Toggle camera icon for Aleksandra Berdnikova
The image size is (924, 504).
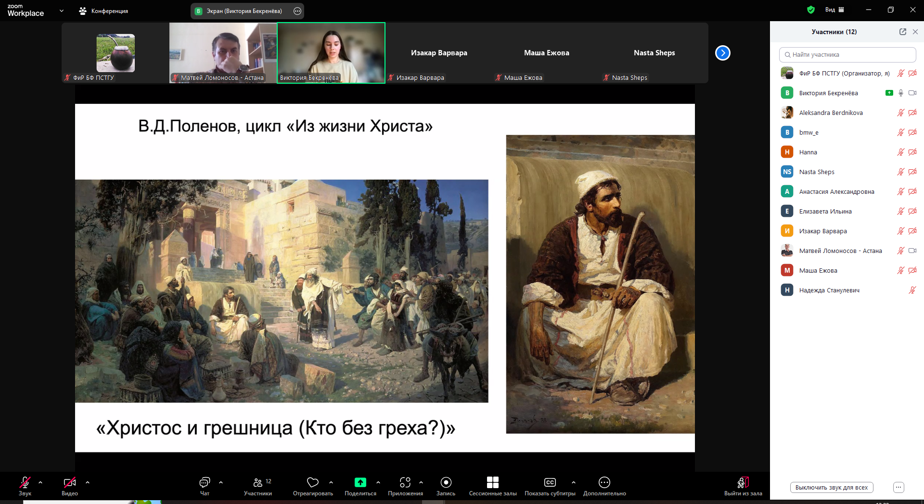coord(912,113)
